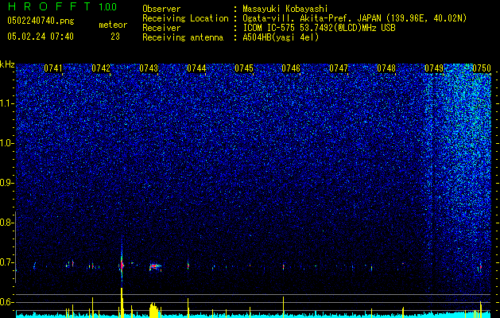Click the long red echo cluster after 0743

[155, 266]
